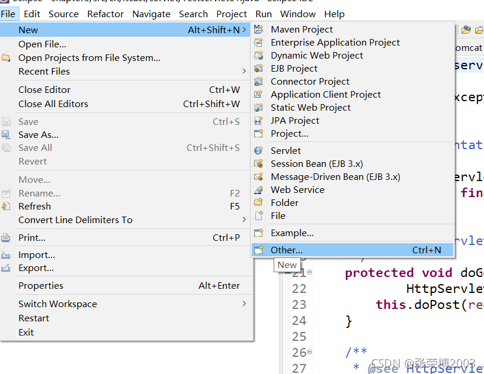Open the Search menu
This screenshot has width=484, height=374.
(193, 14)
